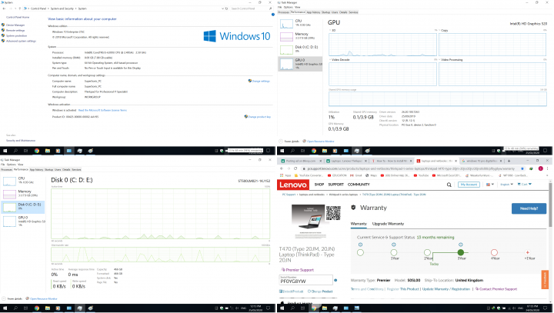Image resolution: width=554 pixels, height=313 pixels.
Task: Reload the Lenovo page with the Chrome reload icon
Action: 295,168
